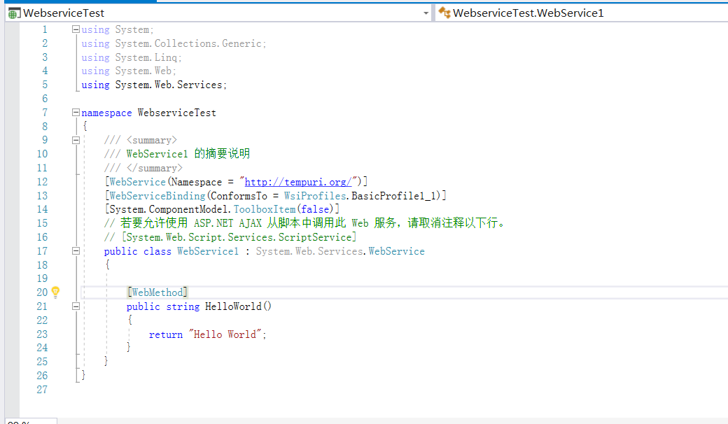Click the [WebMethod] attribute text
728x424 pixels.
[157, 292]
